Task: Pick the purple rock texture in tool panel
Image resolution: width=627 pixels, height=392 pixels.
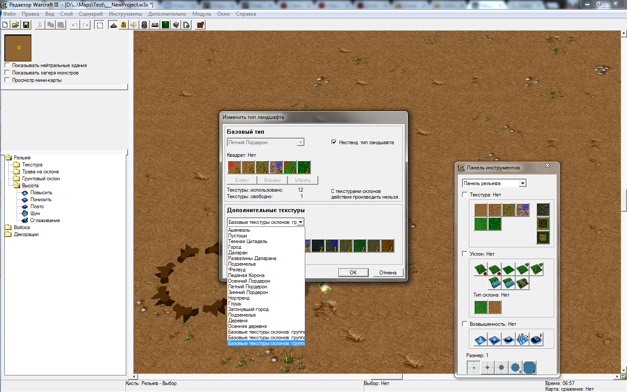Action: (x=522, y=210)
